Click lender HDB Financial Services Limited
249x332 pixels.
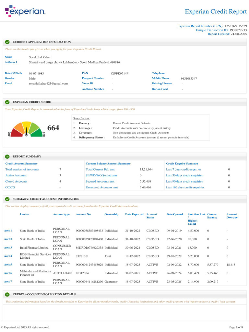pos(35,256)
